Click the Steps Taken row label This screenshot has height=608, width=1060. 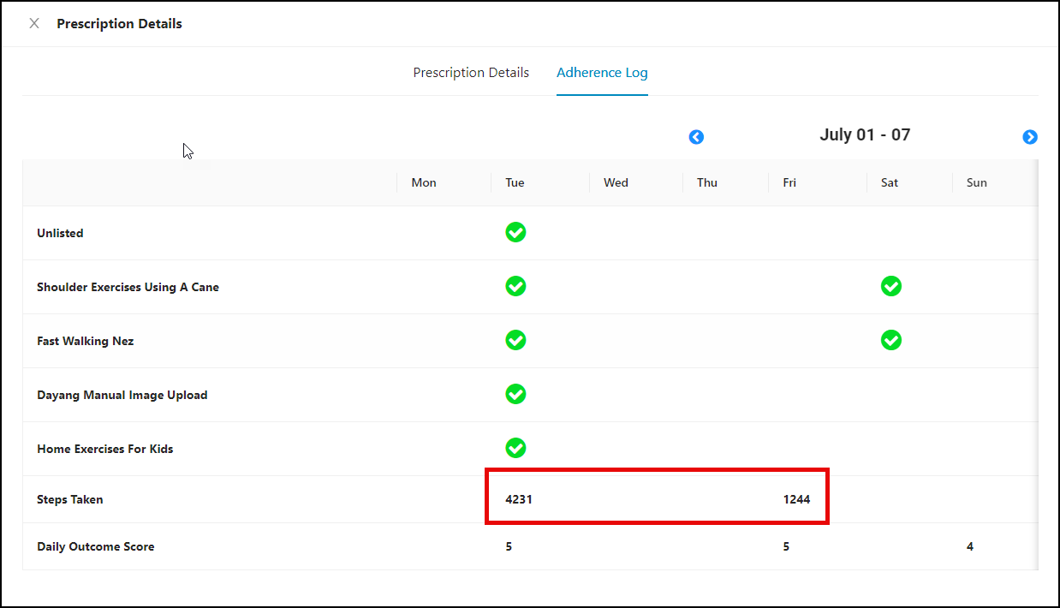pos(70,499)
